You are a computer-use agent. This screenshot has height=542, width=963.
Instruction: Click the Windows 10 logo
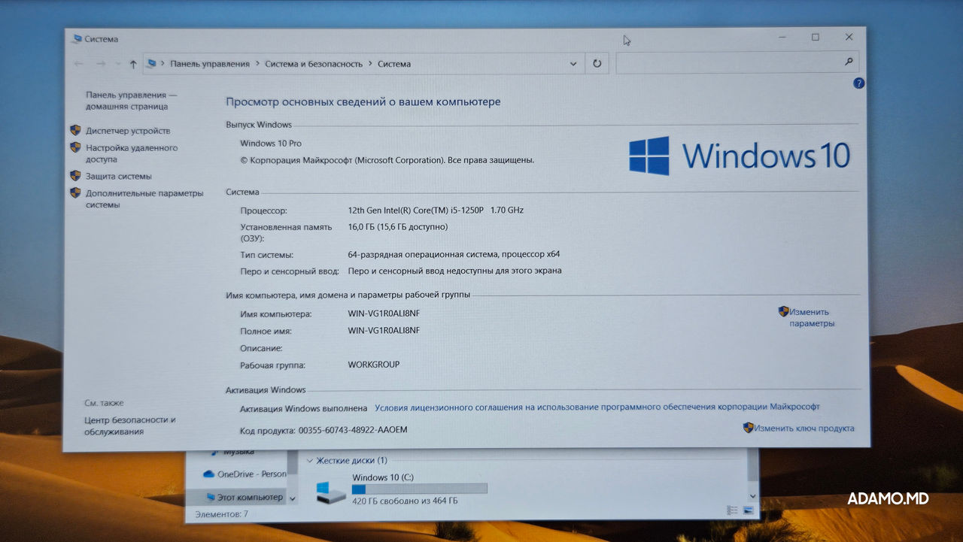(x=740, y=156)
